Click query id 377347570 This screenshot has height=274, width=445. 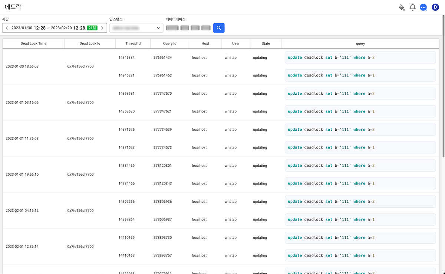click(162, 94)
